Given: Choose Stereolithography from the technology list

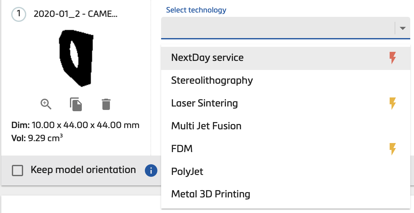Looking at the screenshot, I should 212,80.
